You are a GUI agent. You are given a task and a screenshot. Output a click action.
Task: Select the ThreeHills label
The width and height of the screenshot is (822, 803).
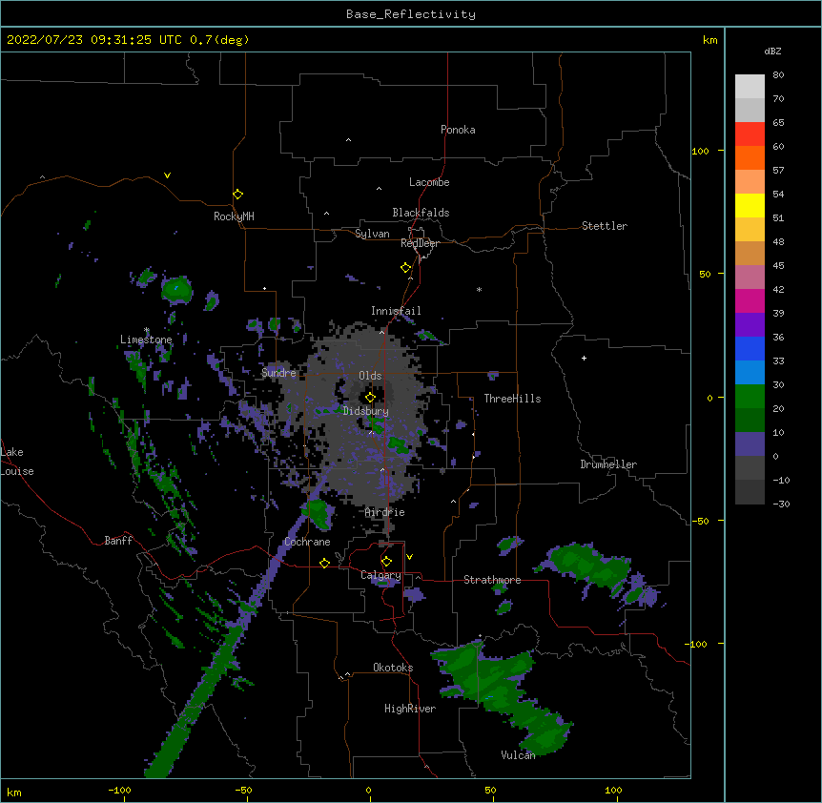pyautogui.click(x=512, y=399)
